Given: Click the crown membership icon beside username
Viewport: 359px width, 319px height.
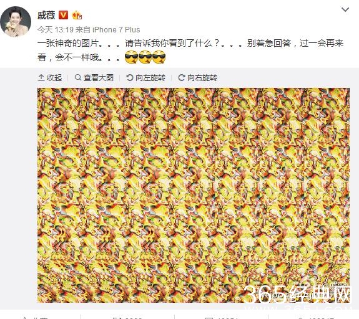Looking at the screenshot, I should (77, 16).
